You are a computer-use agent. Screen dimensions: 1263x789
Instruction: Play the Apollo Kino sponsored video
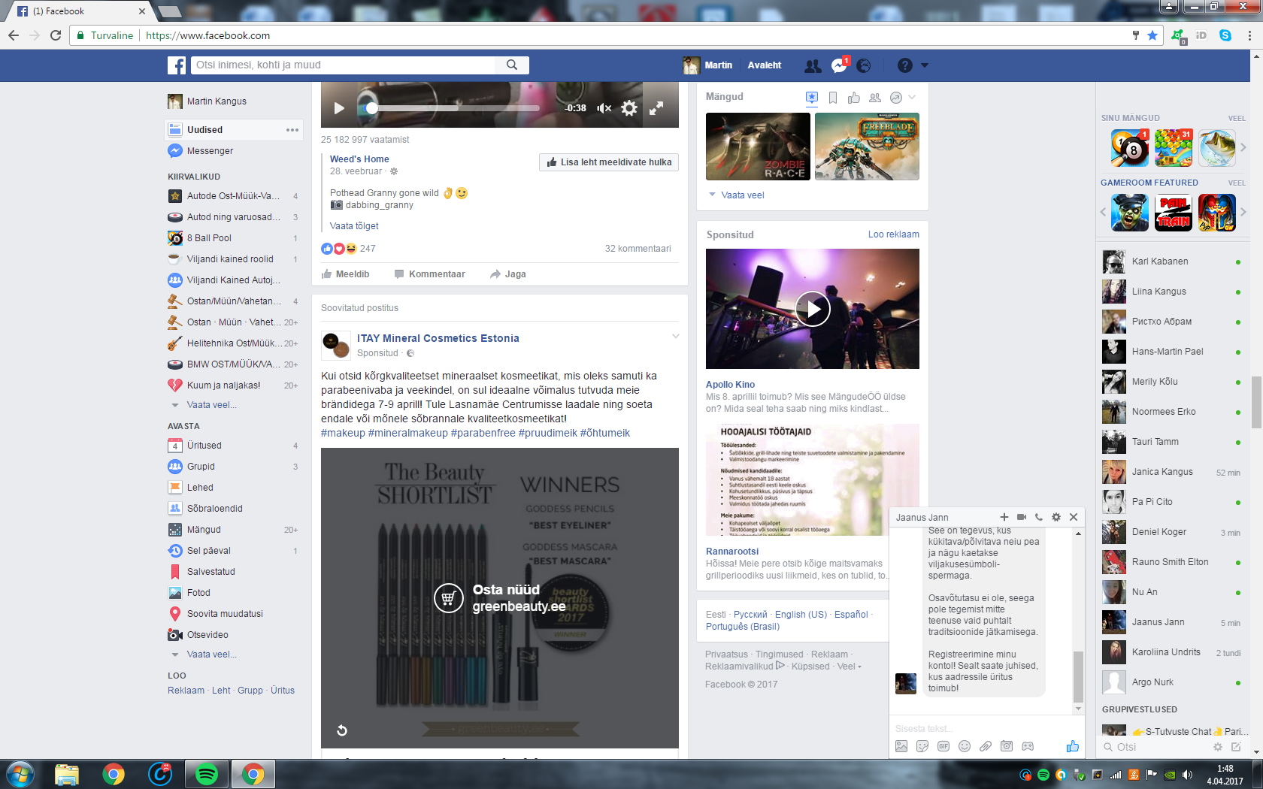[813, 309]
